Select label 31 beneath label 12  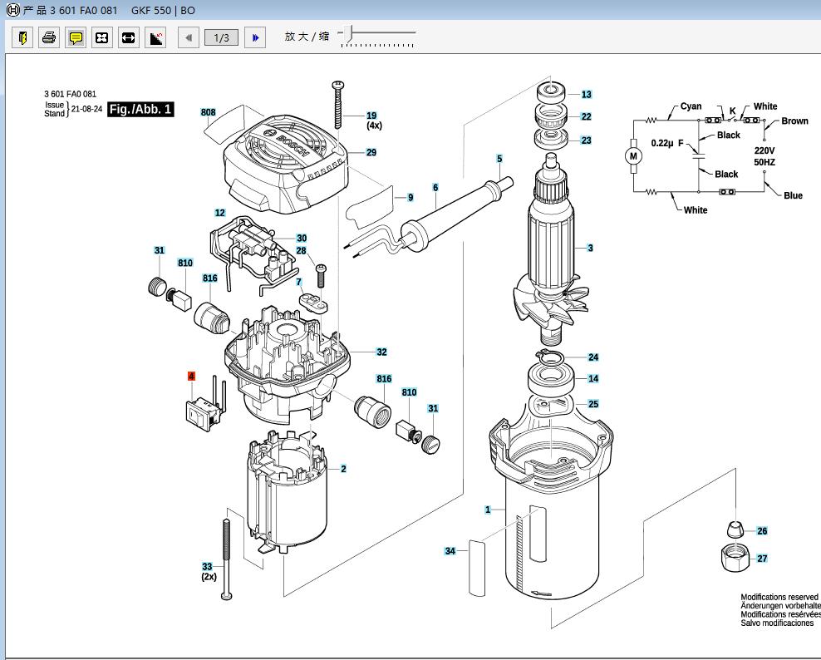160,250
